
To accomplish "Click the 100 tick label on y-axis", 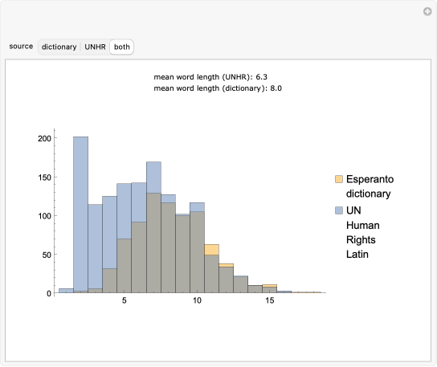I will (x=44, y=216).
